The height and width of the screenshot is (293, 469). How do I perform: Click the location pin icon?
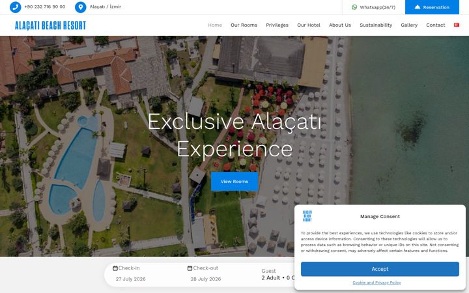(81, 7)
